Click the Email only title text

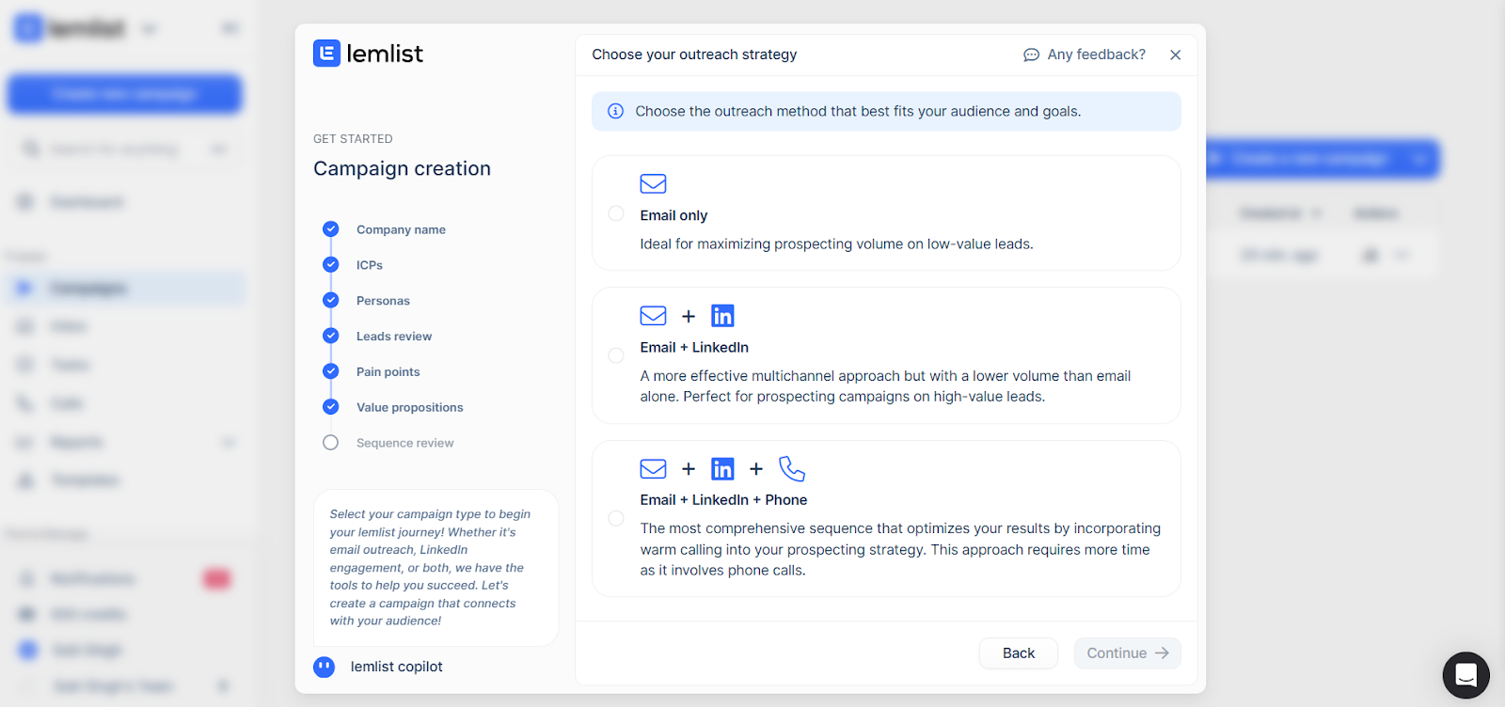click(x=673, y=215)
